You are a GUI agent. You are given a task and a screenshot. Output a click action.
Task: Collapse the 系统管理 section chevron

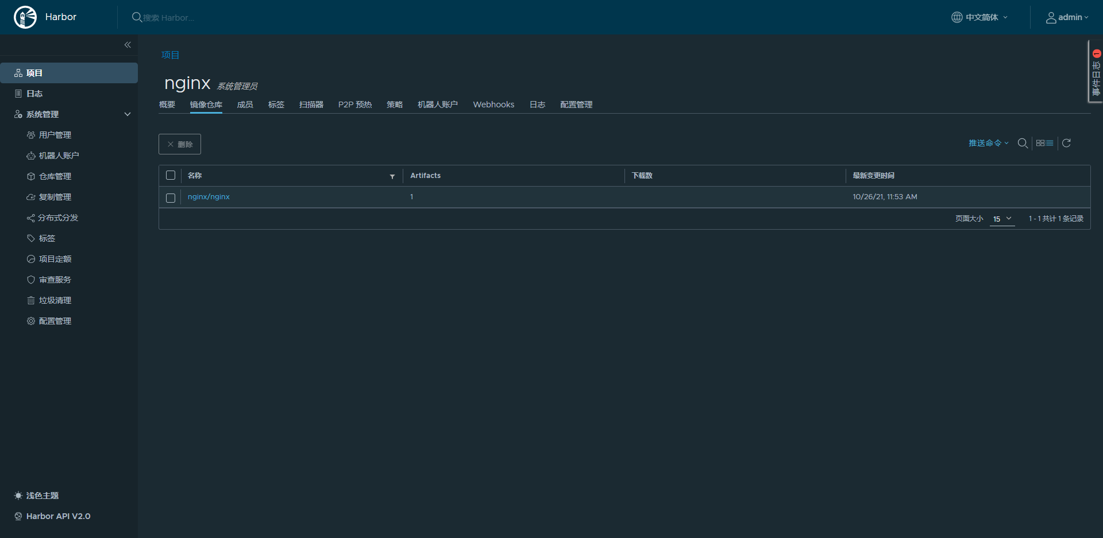128,114
